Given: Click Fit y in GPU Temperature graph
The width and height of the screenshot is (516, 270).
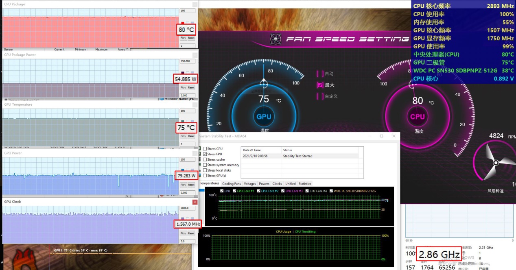Looking at the screenshot, I should (183, 136).
